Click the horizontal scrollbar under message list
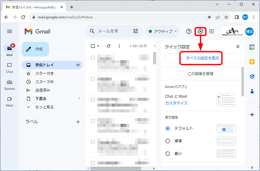Viewport: 260px width, 171px height. click(x=116, y=168)
